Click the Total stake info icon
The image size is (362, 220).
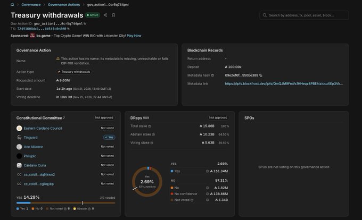[x=150, y=126]
